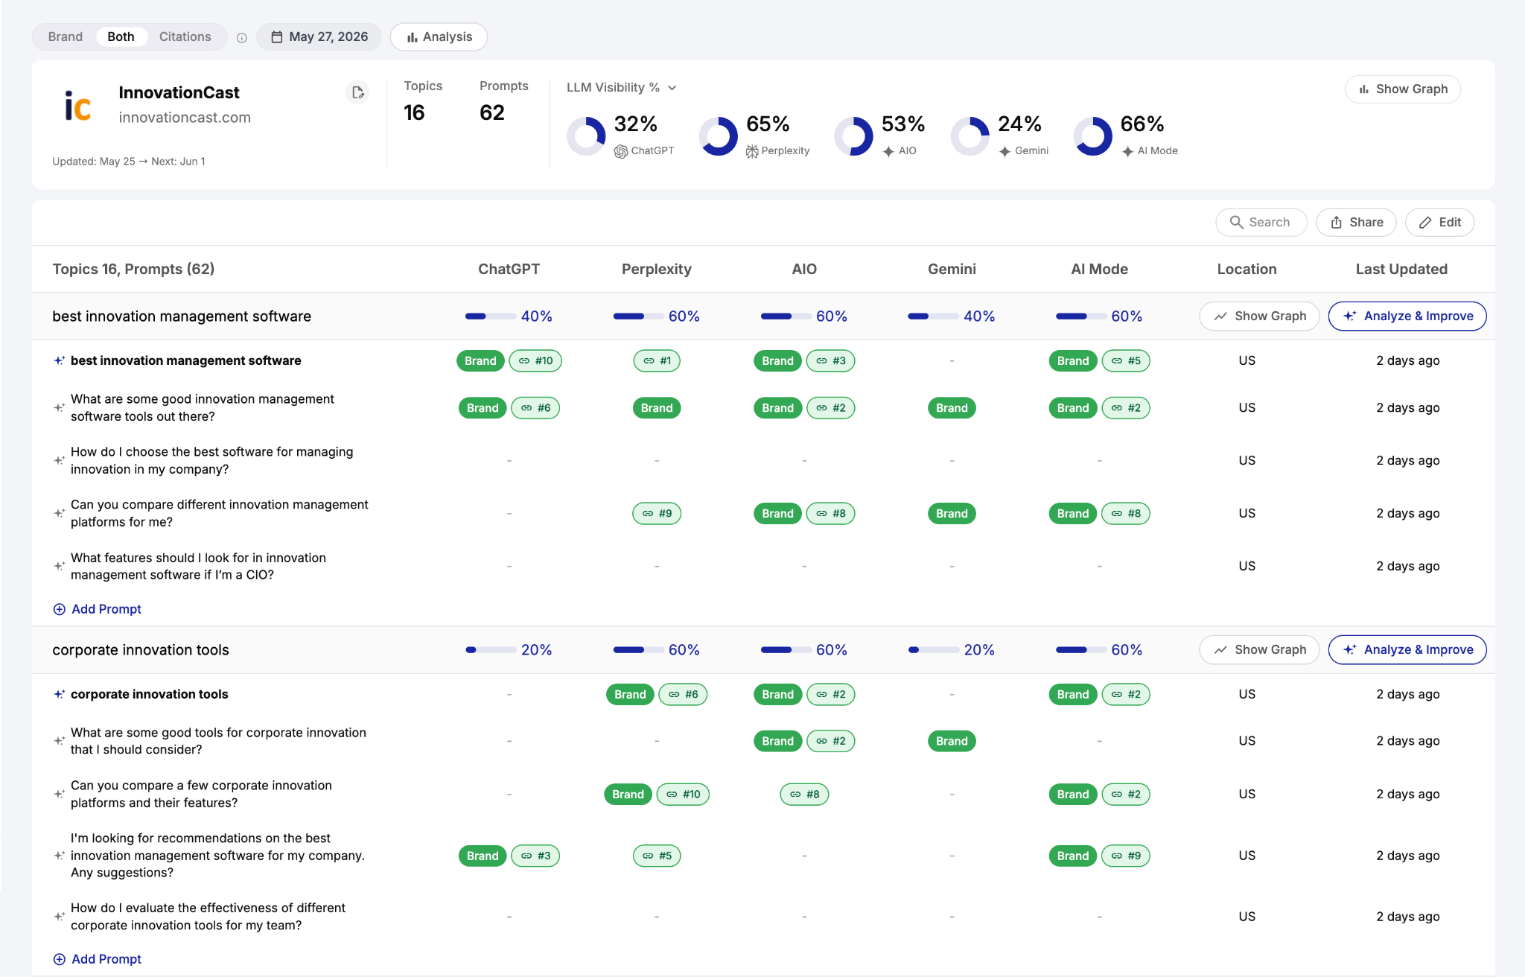Open the May 27, 2026 date picker

[319, 37]
